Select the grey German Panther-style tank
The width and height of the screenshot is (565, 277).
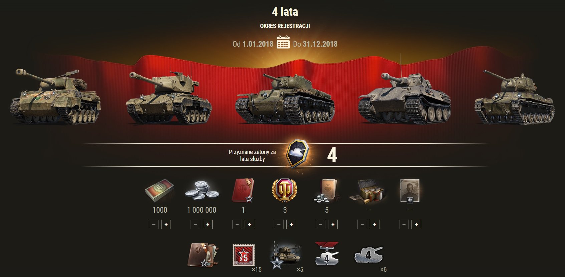tap(404, 98)
